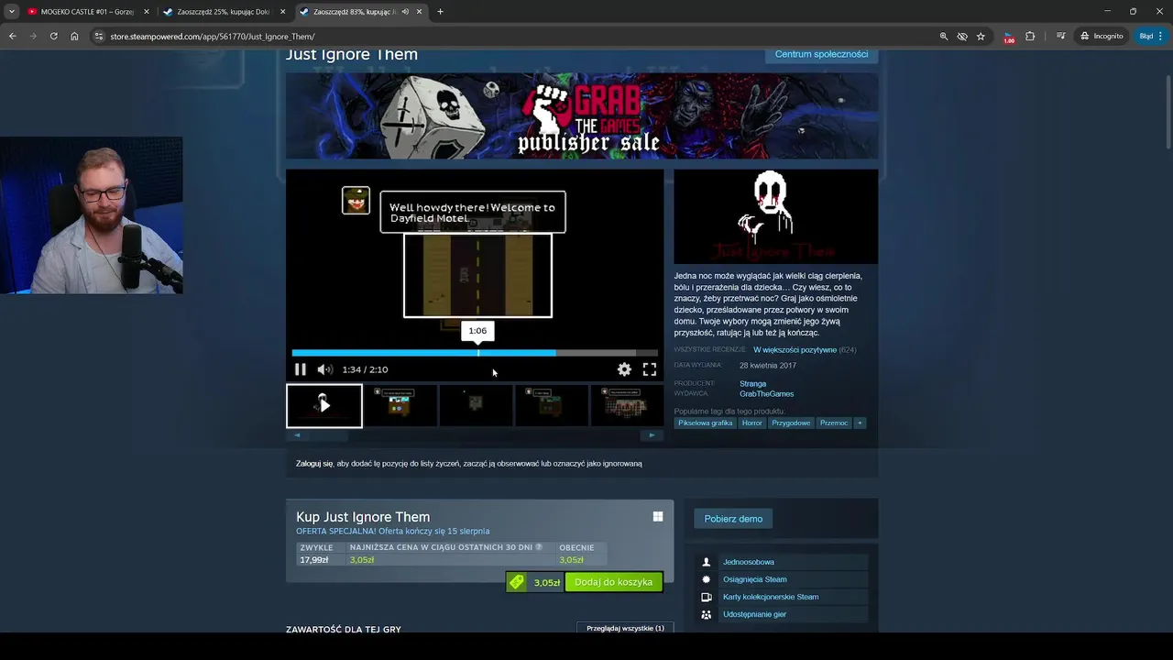Open the red 1.00 extension icon
1173x660 pixels.
[1009, 37]
